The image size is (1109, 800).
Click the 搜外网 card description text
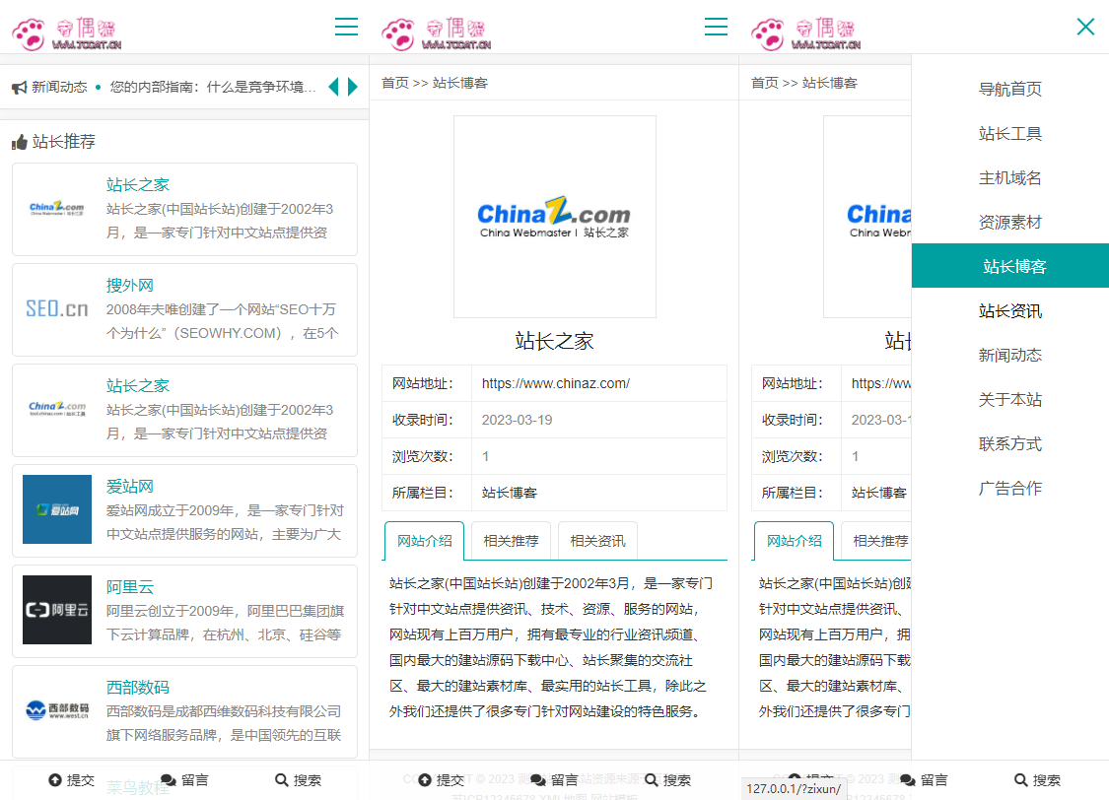pyautogui.click(x=223, y=321)
